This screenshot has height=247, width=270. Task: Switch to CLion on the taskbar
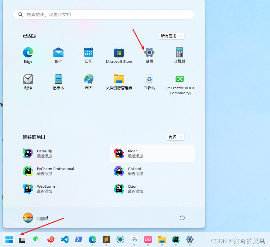pos(176,239)
